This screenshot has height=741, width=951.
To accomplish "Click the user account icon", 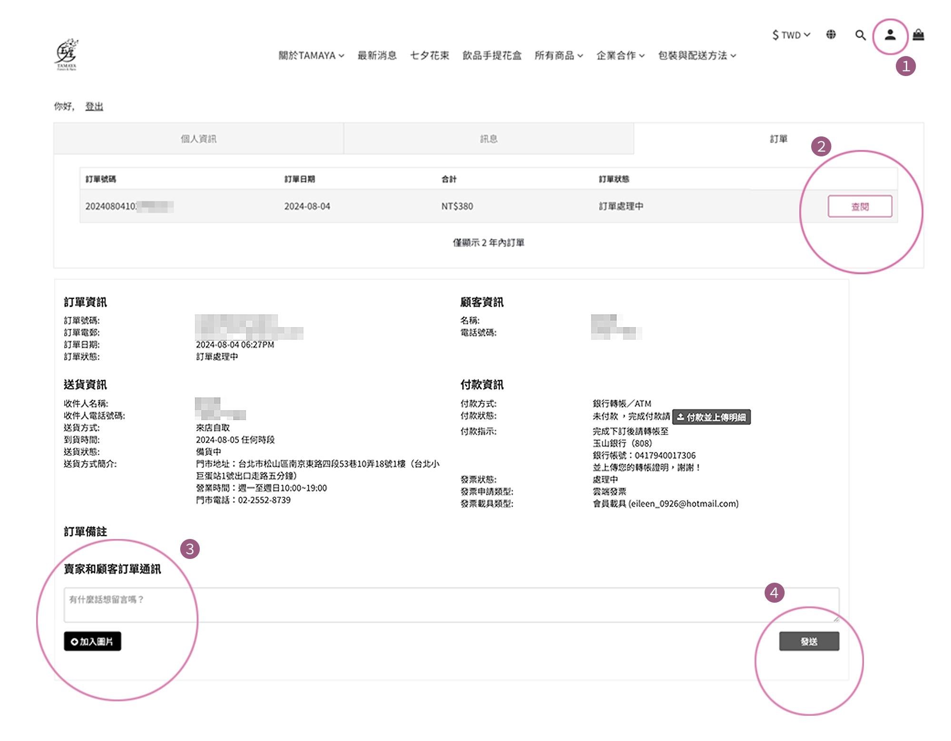I will 890,35.
